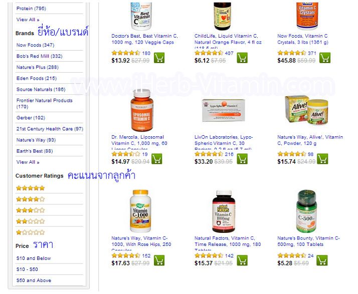This screenshot has height=294, width=358.
Task: Filter by five-star customer rating
Action: pyautogui.click(x=31, y=188)
